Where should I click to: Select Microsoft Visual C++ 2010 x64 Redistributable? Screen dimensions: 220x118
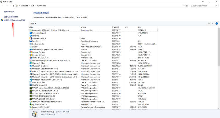click(x=93, y=71)
